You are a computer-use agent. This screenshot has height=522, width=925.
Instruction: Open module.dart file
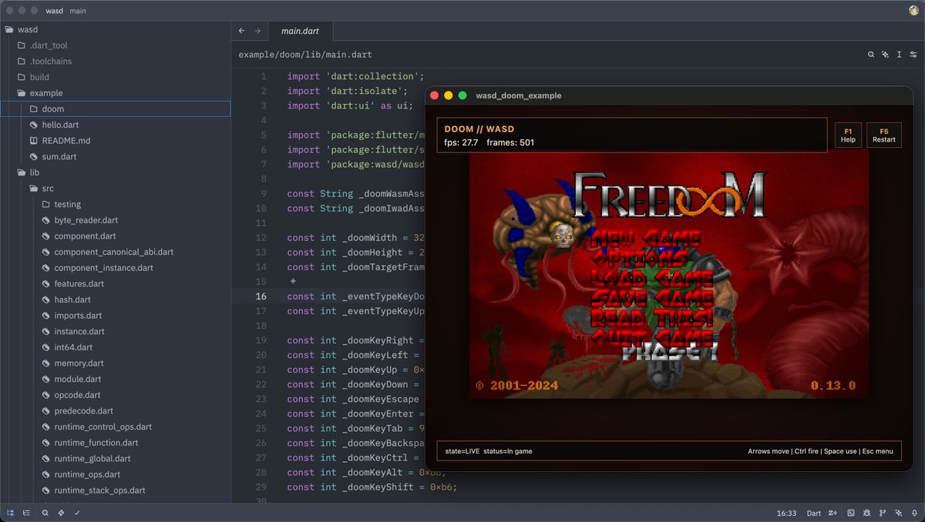(116, 379)
